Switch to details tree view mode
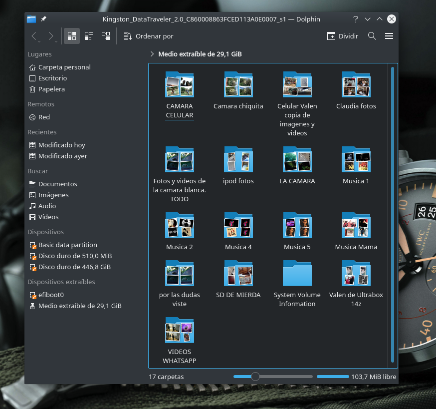 (106, 36)
